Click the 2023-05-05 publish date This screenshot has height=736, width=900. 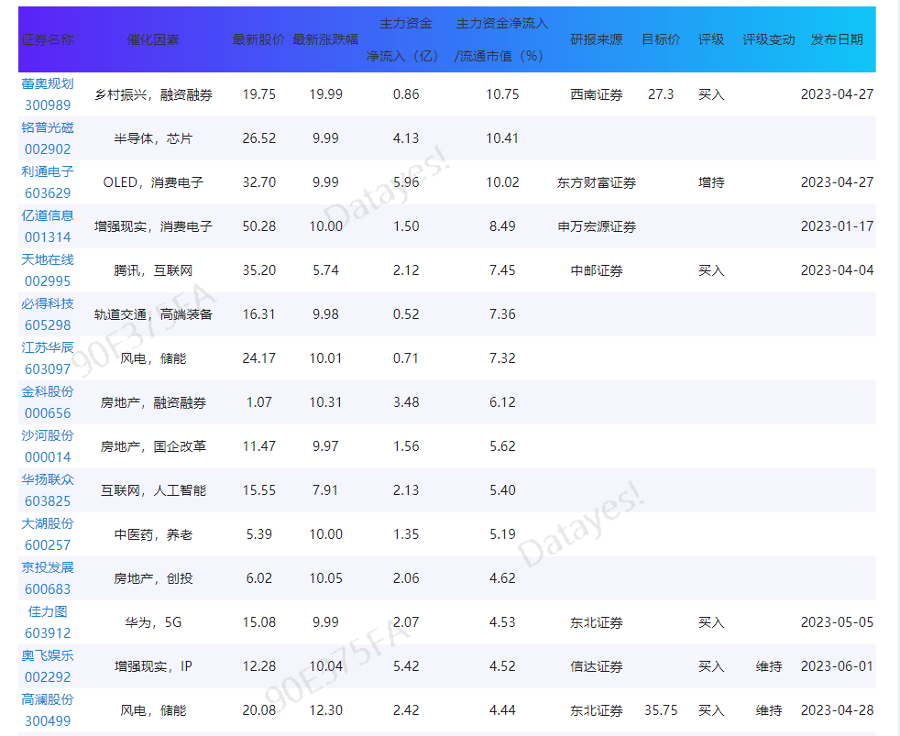point(837,622)
